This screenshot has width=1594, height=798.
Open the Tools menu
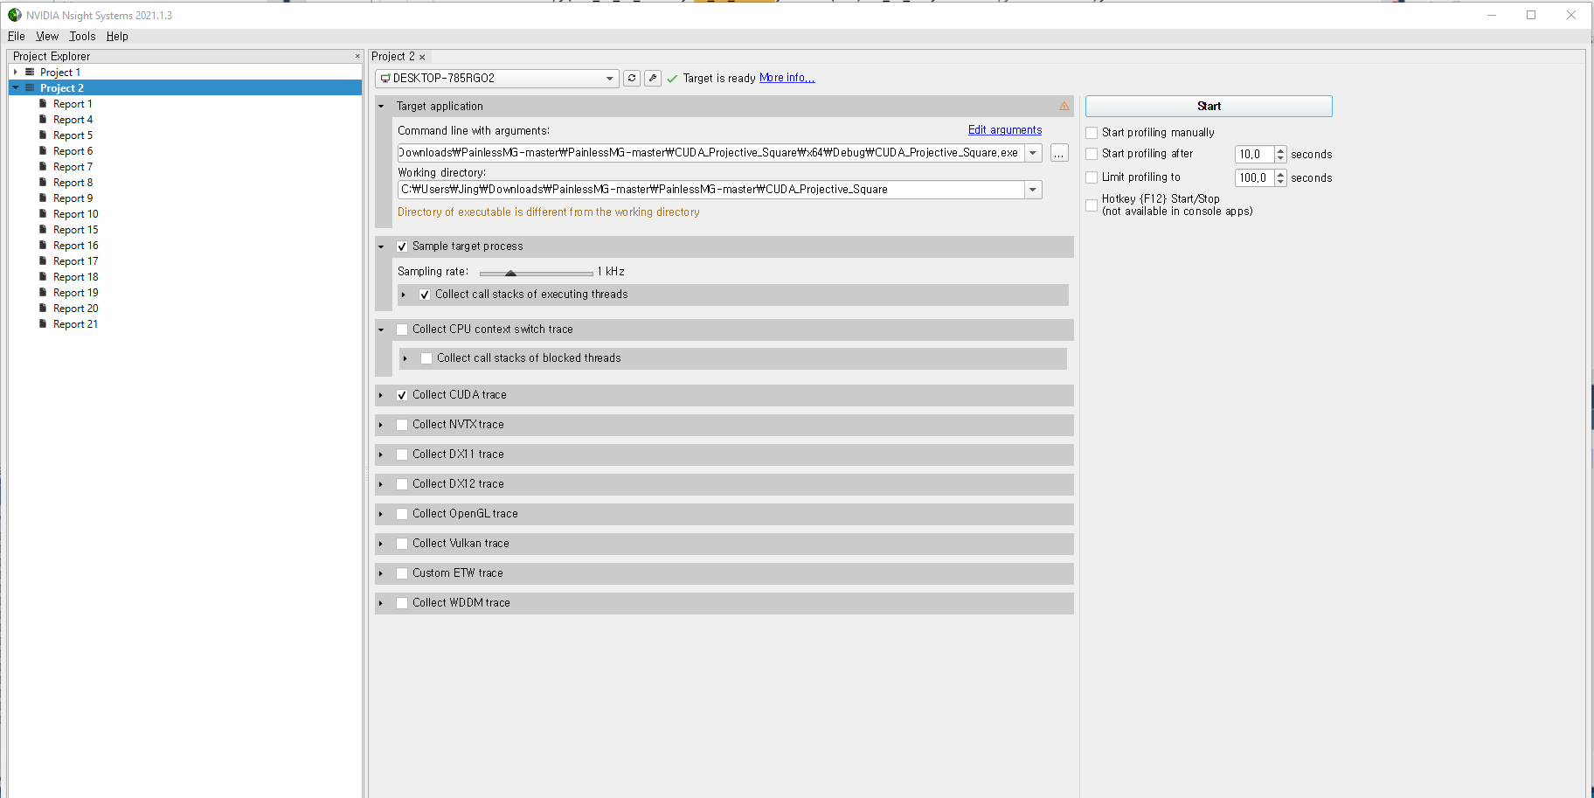pos(82,36)
